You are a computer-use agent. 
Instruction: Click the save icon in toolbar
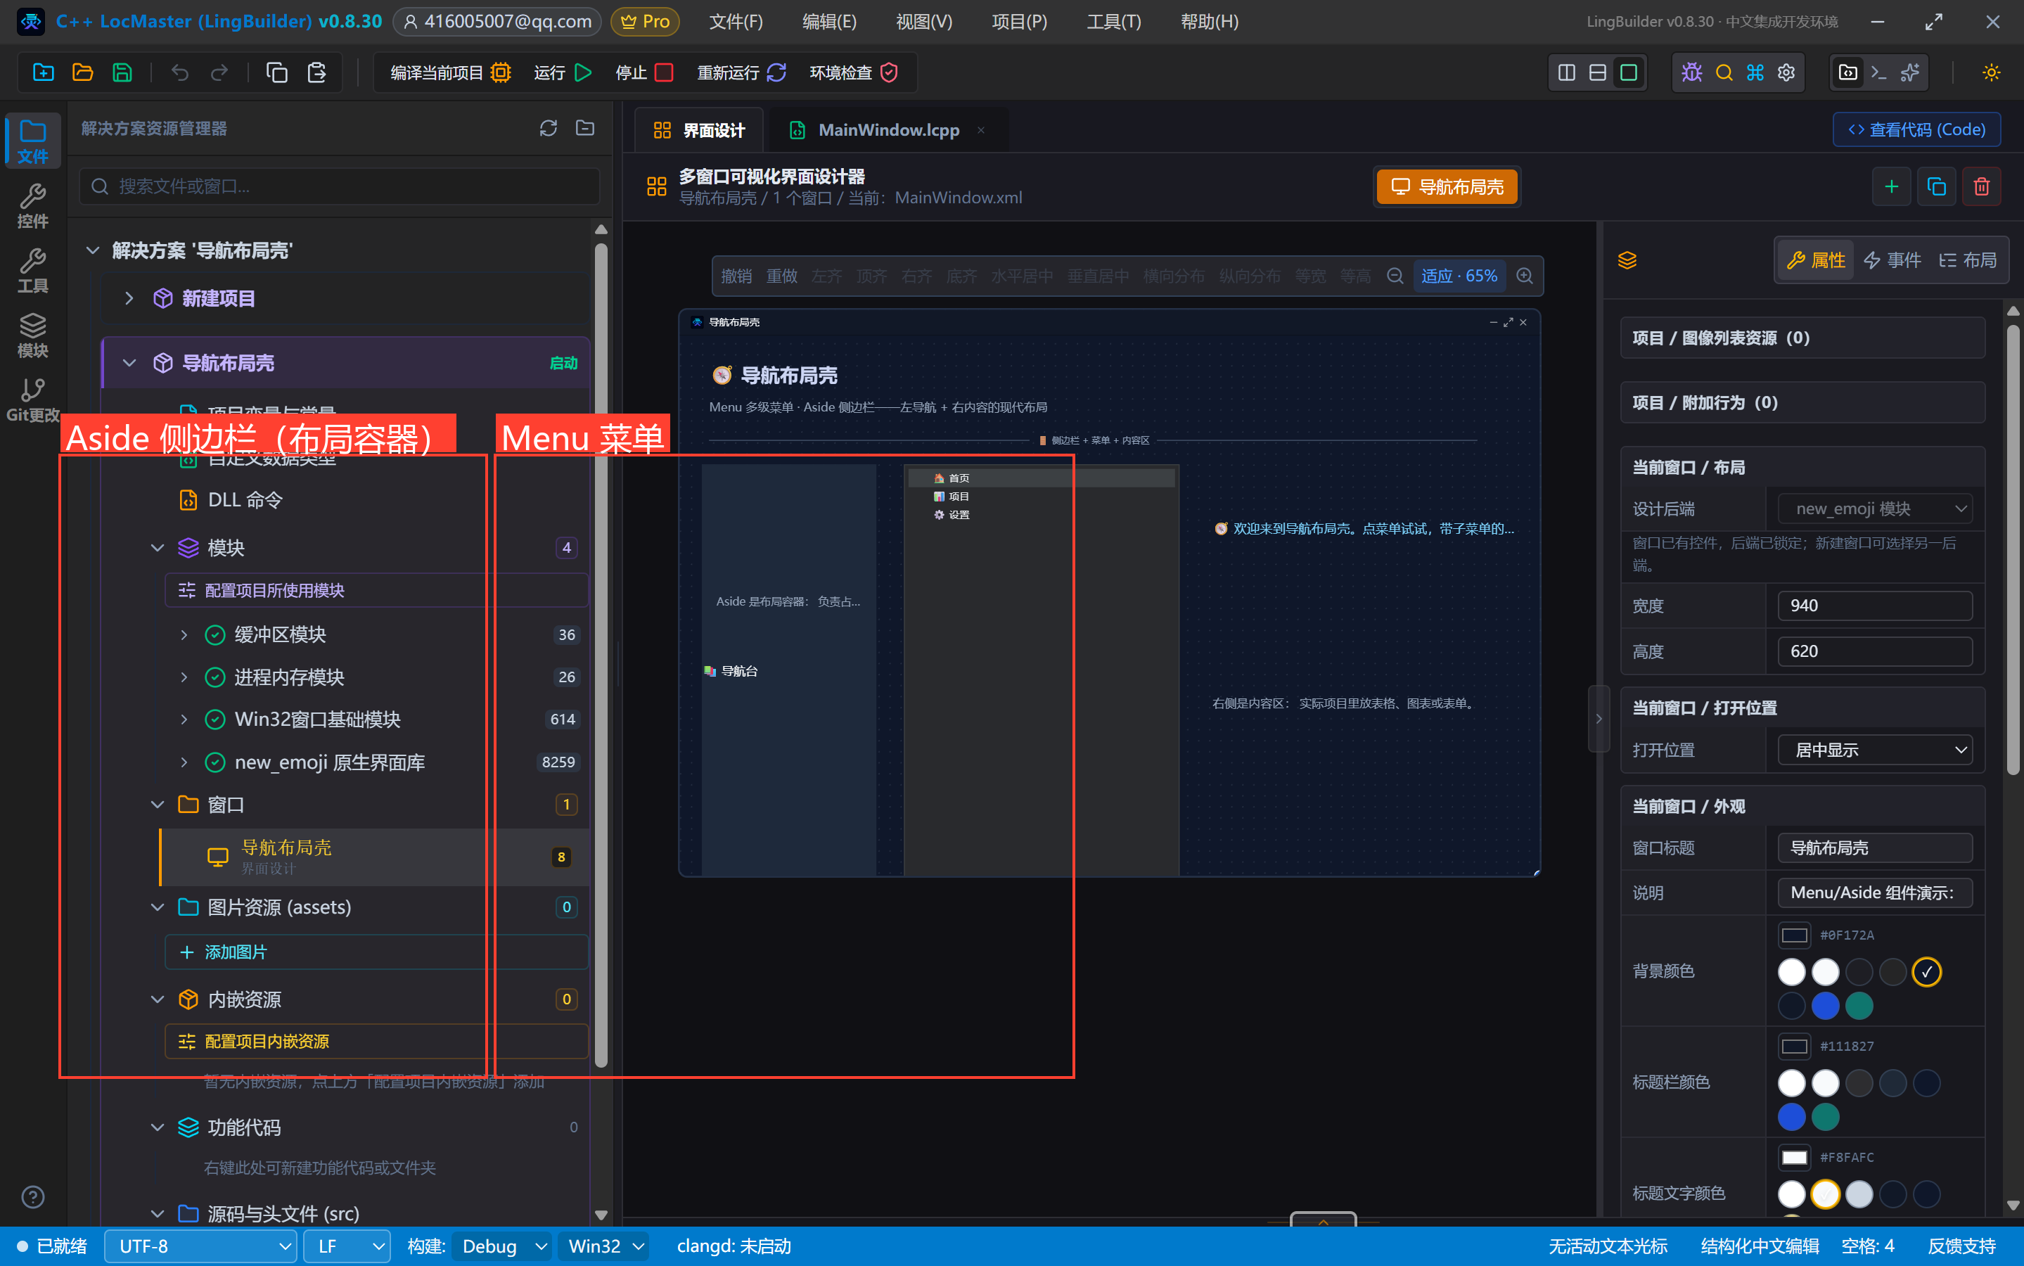click(x=122, y=73)
